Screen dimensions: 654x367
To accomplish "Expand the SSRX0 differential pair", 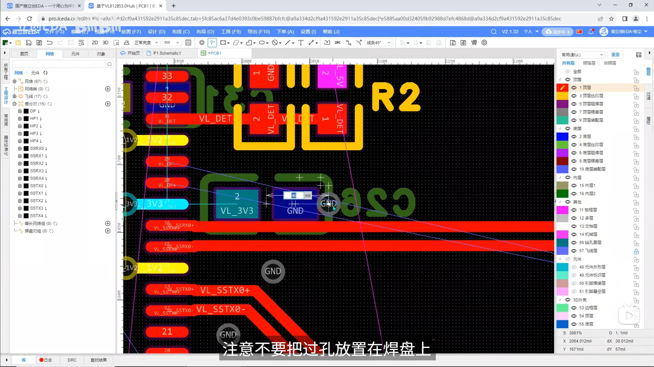I will [20, 148].
